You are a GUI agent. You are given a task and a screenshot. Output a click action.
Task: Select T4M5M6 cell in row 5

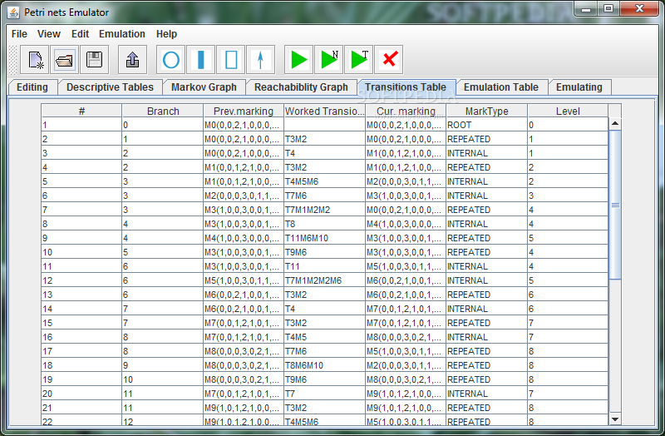[x=324, y=181]
